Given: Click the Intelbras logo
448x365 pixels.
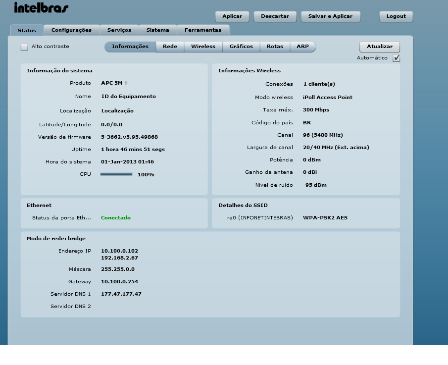Looking at the screenshot, I should [41, 8].
